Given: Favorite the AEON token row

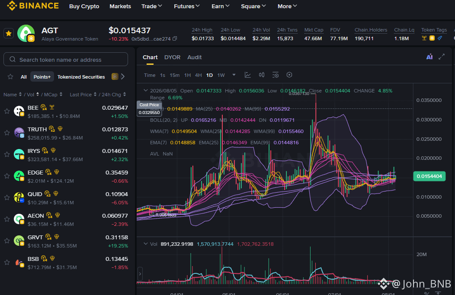Looking at the screenshot, I should (6, 219).
